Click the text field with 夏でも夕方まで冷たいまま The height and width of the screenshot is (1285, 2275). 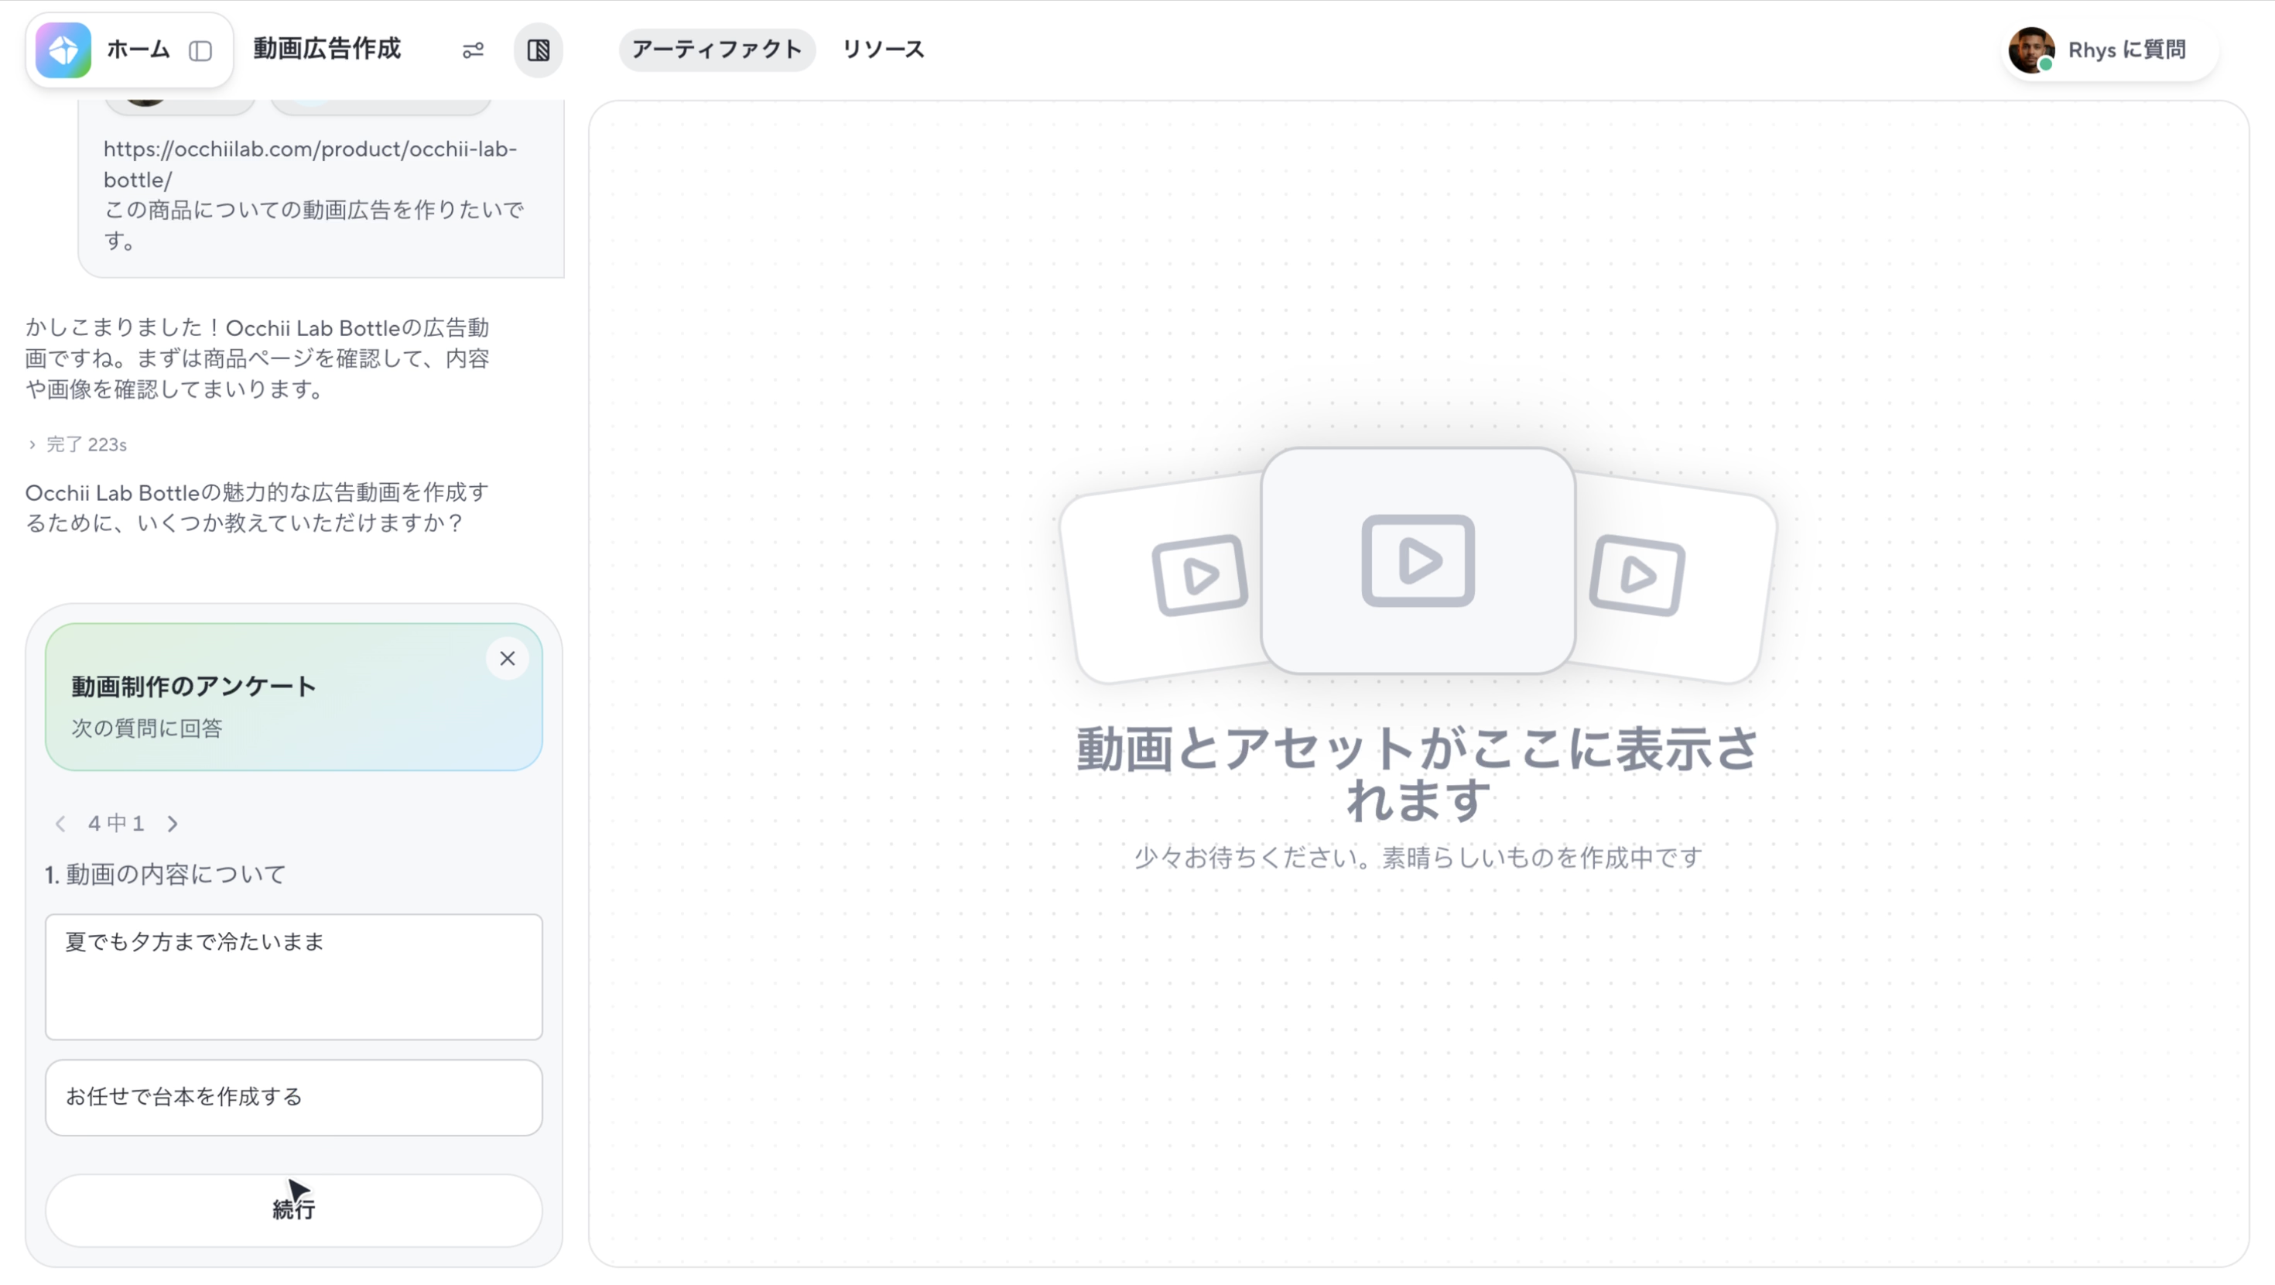294,977
